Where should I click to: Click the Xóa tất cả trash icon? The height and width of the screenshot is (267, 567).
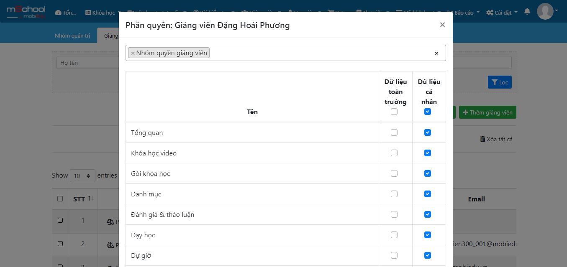tap(482, 139)
